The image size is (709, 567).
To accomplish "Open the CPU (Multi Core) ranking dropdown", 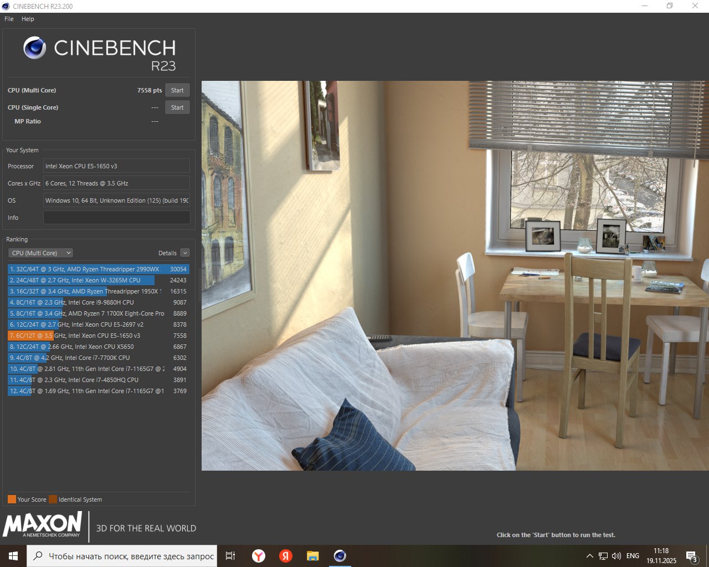I will click(x=41, y=253).
